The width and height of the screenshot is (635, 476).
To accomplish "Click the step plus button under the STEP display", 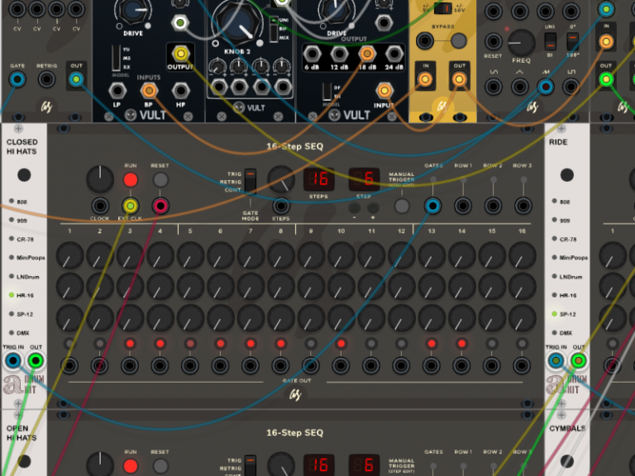I will [x=373, y=207].
